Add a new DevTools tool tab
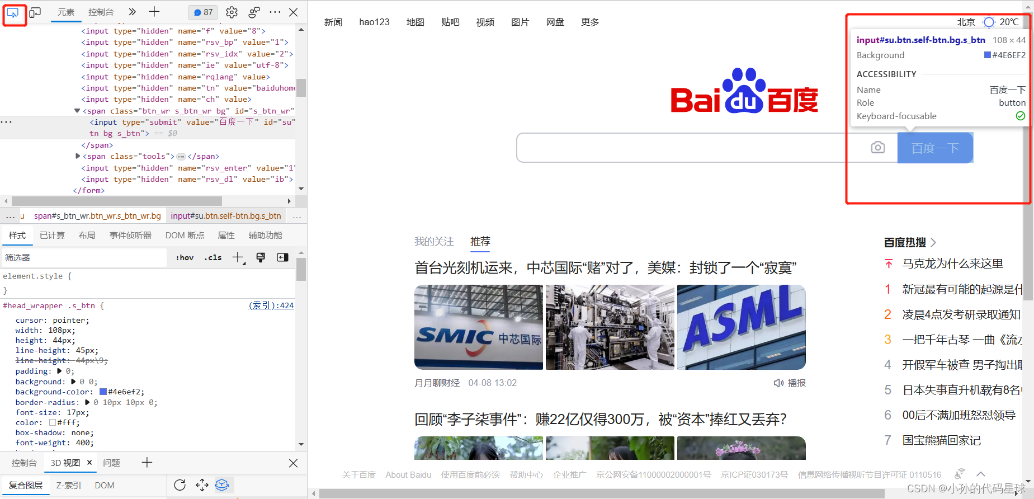The height and width of the screenshot is (499, 1034). (154, 12)
